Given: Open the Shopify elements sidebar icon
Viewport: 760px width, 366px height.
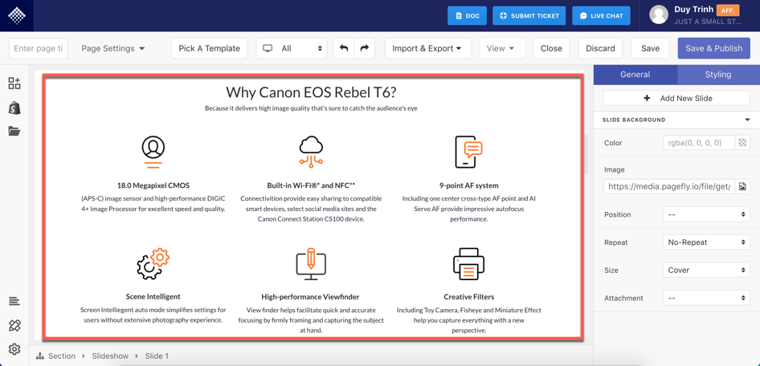Looking at the screenshot, I should (x=14, y=108).
